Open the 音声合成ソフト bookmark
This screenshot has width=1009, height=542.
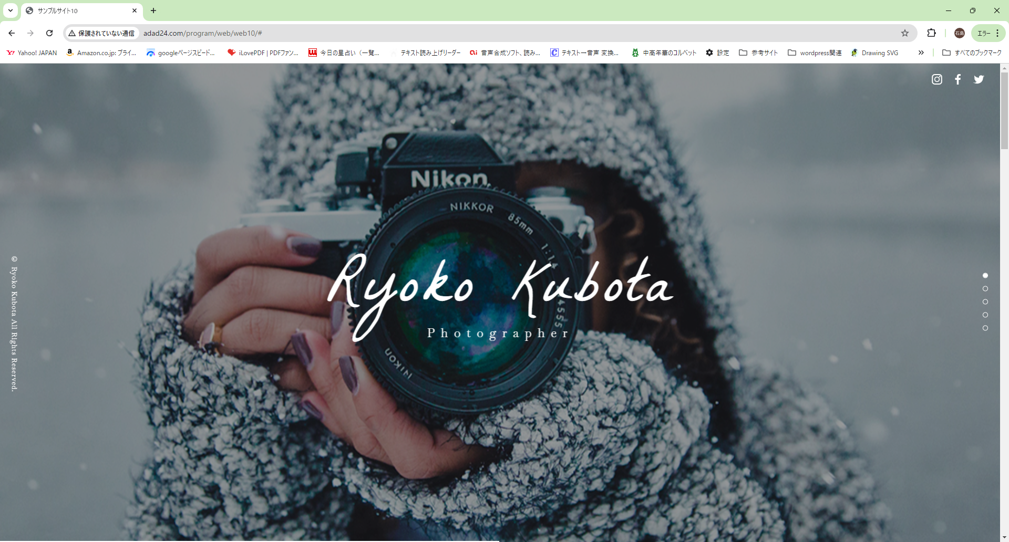pyautogui.click(x=505, y=53)
